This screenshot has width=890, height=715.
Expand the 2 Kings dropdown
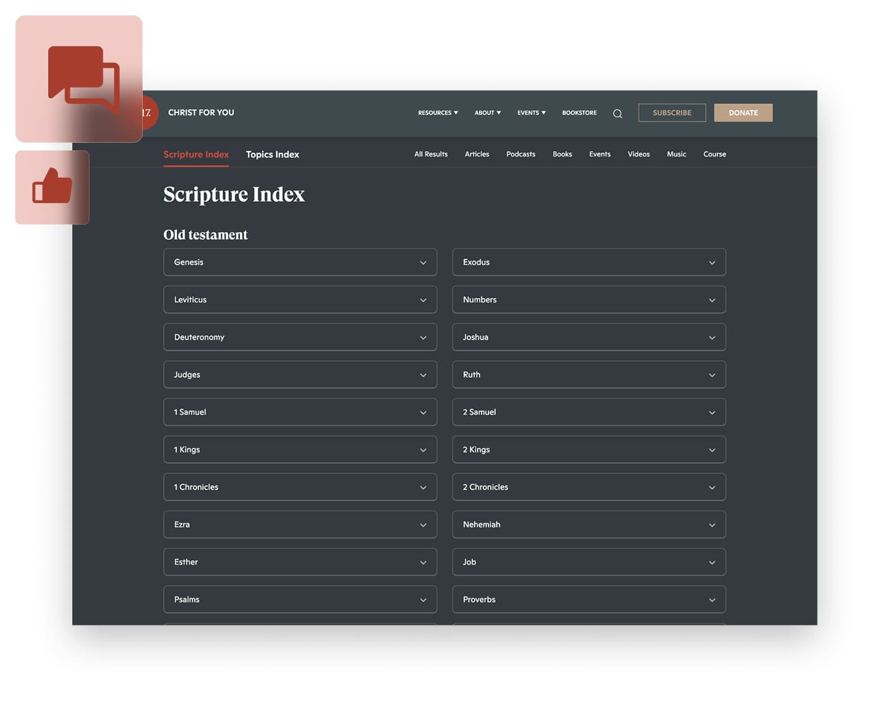[589, 449]
